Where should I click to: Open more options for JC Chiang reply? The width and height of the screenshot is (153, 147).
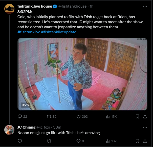tap(145, 127)
